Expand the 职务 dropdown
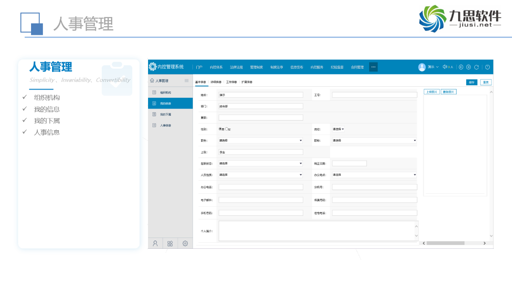 point(260,141)
